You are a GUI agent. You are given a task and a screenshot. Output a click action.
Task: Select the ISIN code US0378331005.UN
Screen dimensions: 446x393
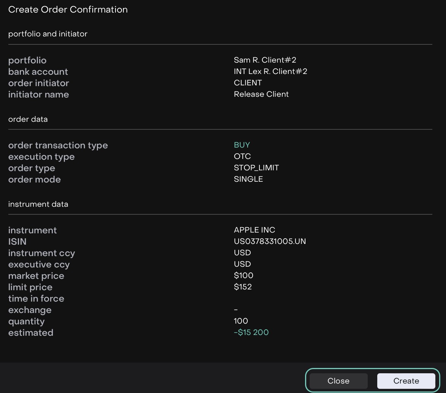(270, 241)
